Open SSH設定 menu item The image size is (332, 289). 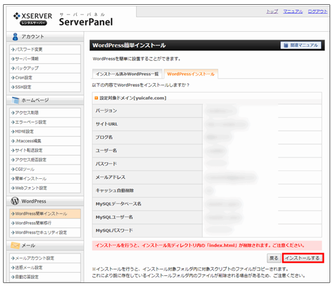point(45,87)
